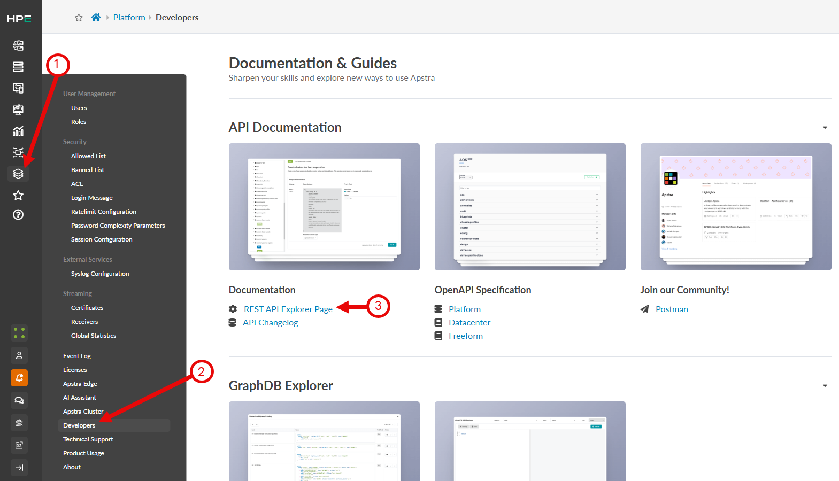This screenshot has height=481, width=839.
Task: Open the user profile icon
Action: pos(19,355)
